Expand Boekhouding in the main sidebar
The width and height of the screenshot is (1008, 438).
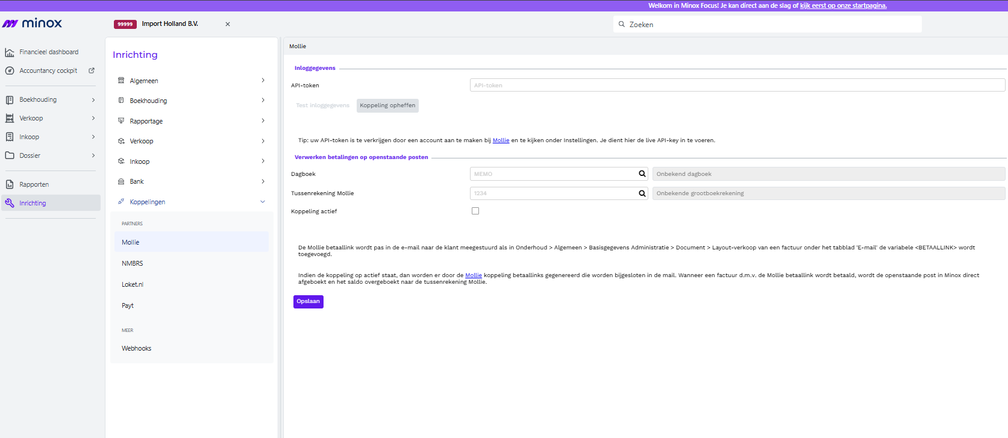(x=93, y=100)
